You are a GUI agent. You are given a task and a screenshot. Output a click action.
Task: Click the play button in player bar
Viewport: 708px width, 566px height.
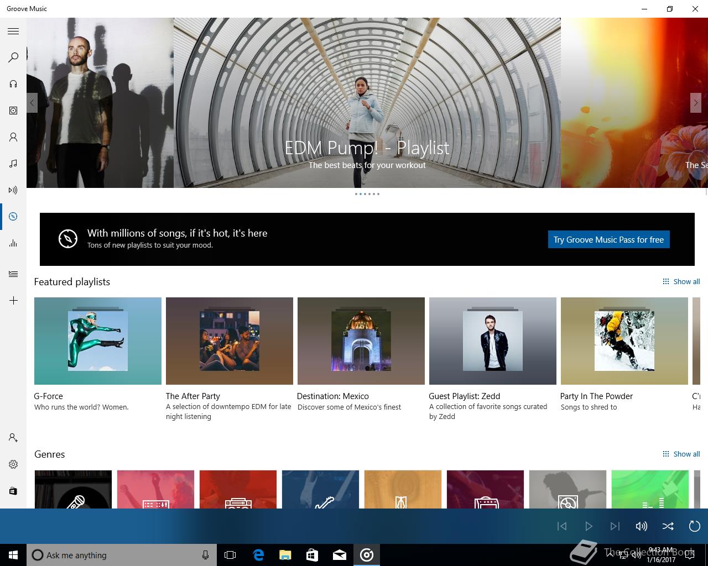[x=589, y=526]
